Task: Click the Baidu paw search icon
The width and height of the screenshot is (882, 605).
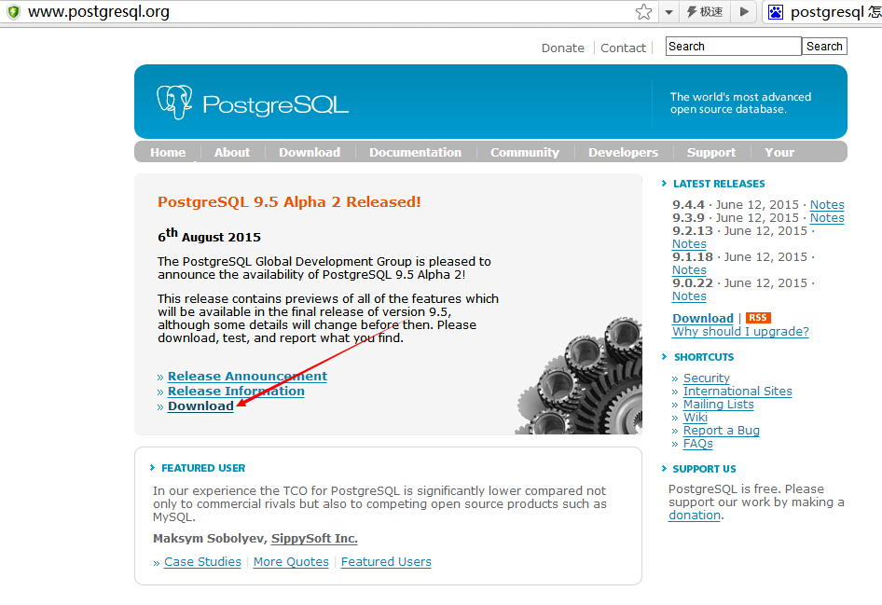Action: (776, 12)
